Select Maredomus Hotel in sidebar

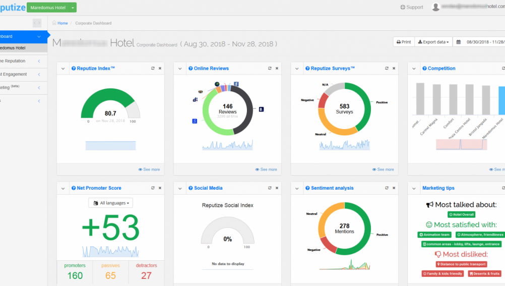13,48
